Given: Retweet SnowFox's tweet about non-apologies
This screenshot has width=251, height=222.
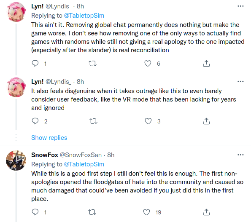Looking at the screenshot, I should 92,212.
